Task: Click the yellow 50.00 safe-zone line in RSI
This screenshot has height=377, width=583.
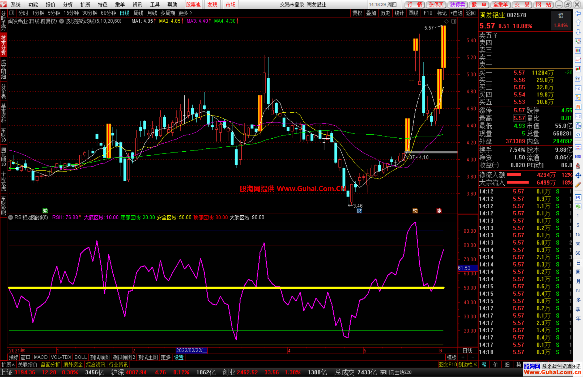Action: (x=226, y=288)
